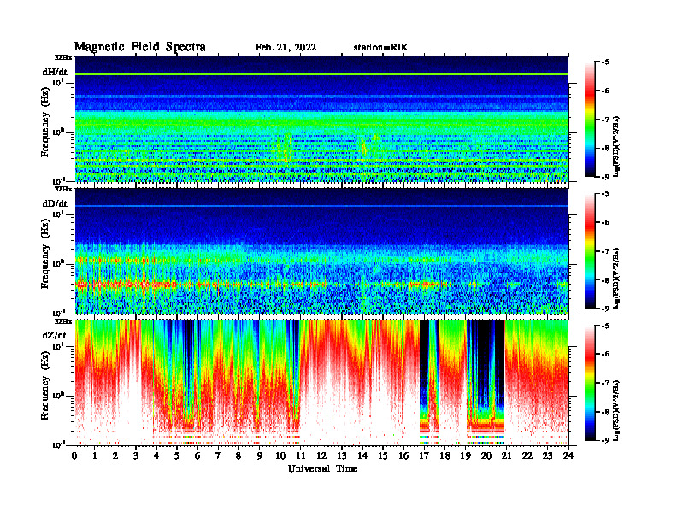Click hour 16 tick label on time axis

pyautogui.click(x=403, y=456)
